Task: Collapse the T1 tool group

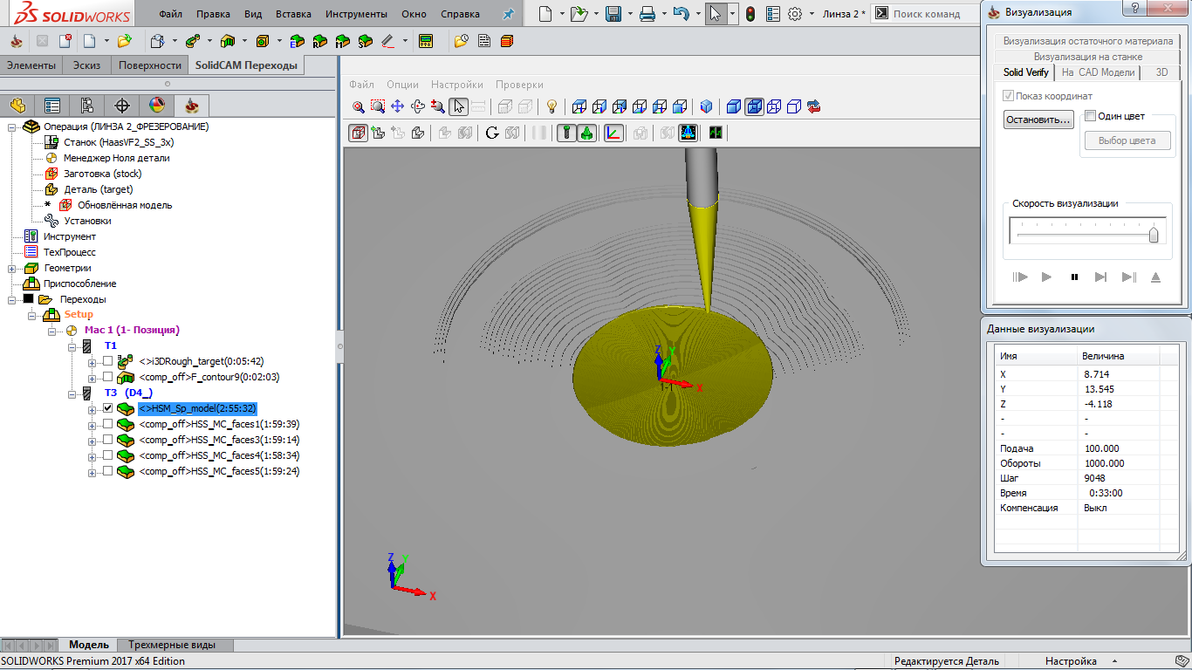Action: [73, 346]
